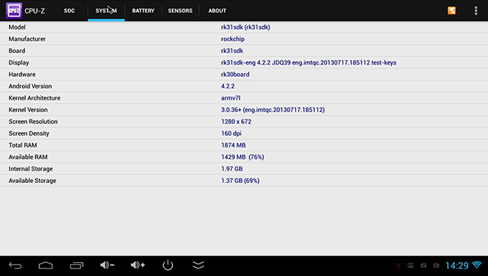
Task: Click the Screen Resolution label
Action: coord(33,122)
